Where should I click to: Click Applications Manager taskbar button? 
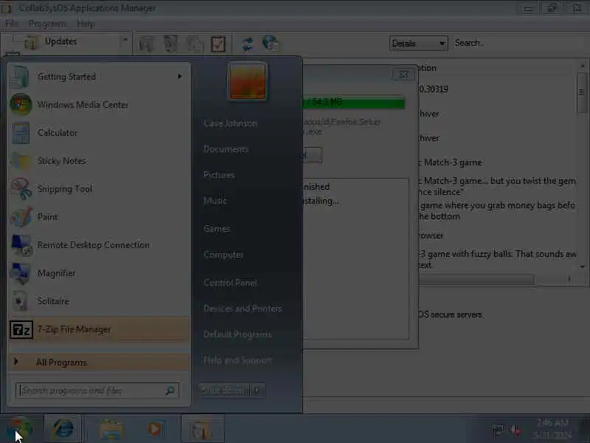click(x=203, y=429)
